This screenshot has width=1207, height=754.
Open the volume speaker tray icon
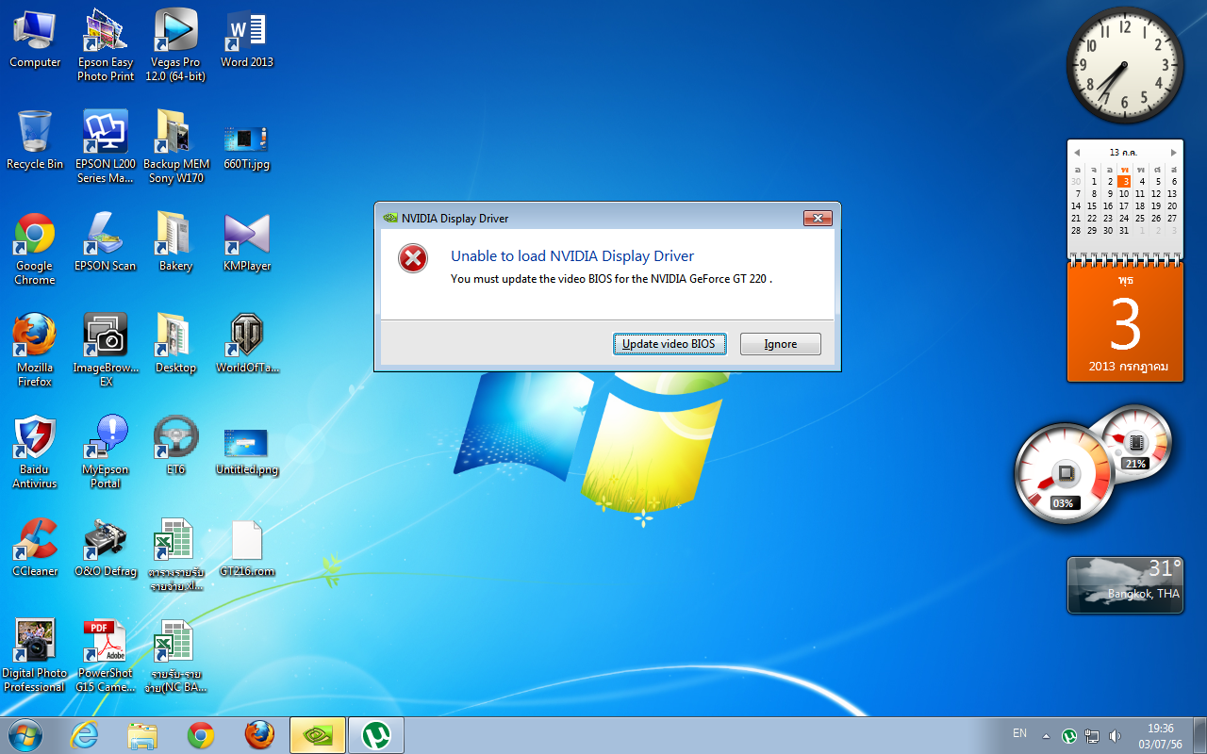pos(1116,735)
